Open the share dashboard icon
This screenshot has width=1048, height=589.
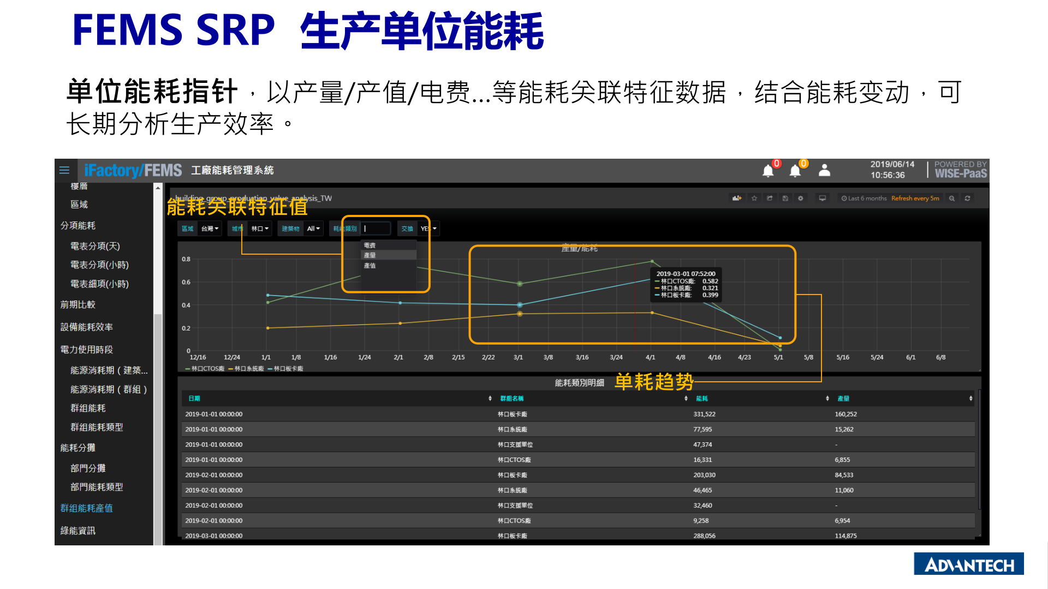point(770,199)
